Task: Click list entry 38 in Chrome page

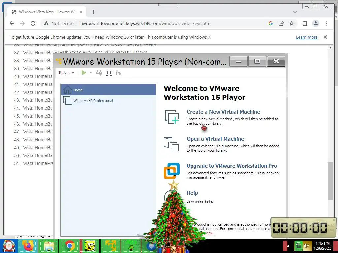Action: [x=33, y=61]
